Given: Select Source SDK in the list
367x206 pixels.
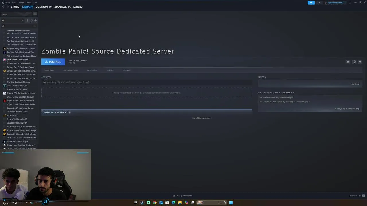Looking at the screenshot, I should coord(12,116).
